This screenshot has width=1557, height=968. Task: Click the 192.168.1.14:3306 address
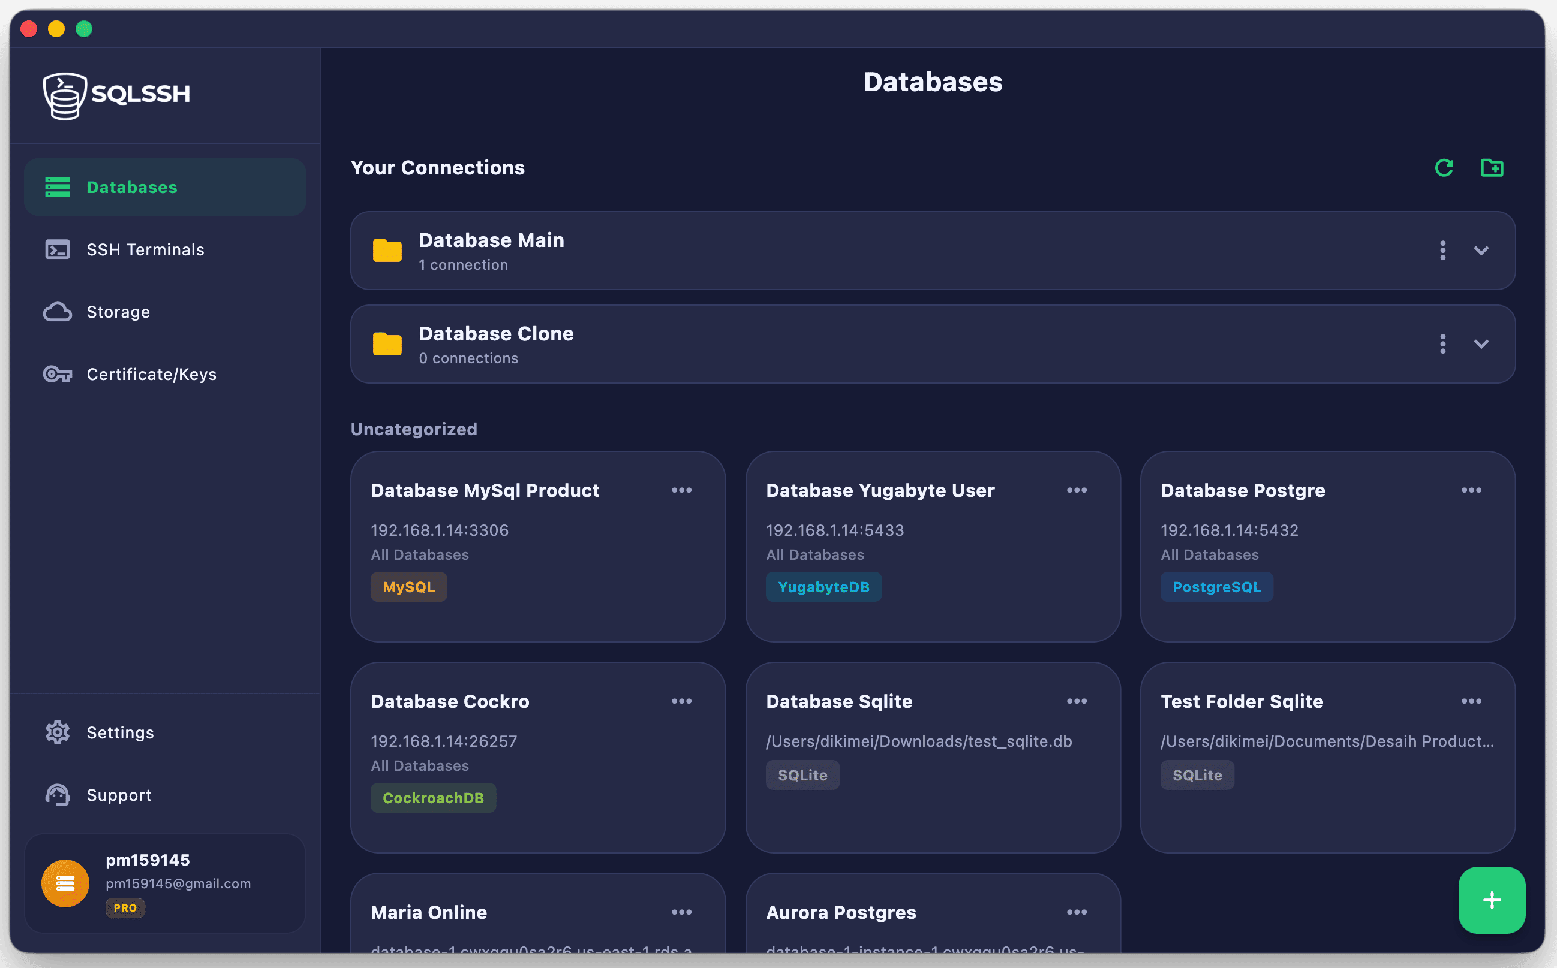click(440, 530)
